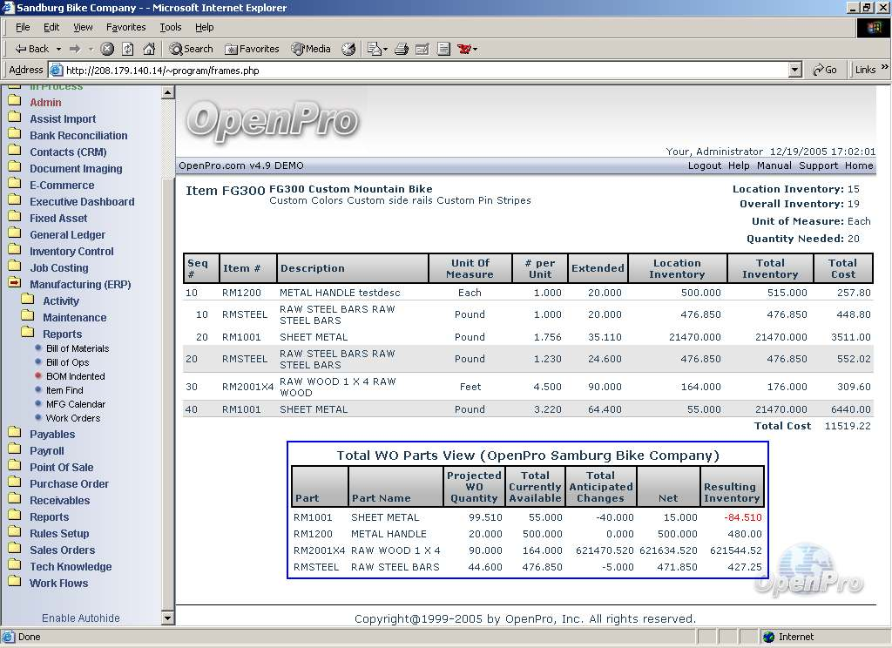Go to the browser Home icon
This screenshot has height=648, width=892.
149,49
